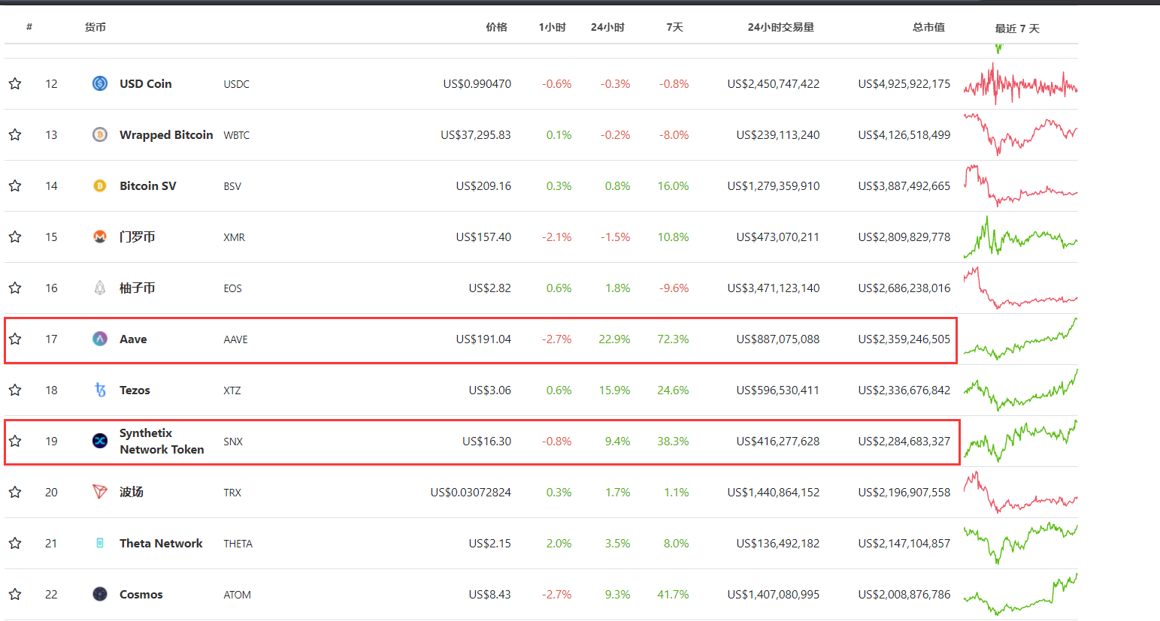This screenshot has height=621, width=1160.
Task: View the Tezos 7-day sparkline chart
Action: [x=1020, y=390]
